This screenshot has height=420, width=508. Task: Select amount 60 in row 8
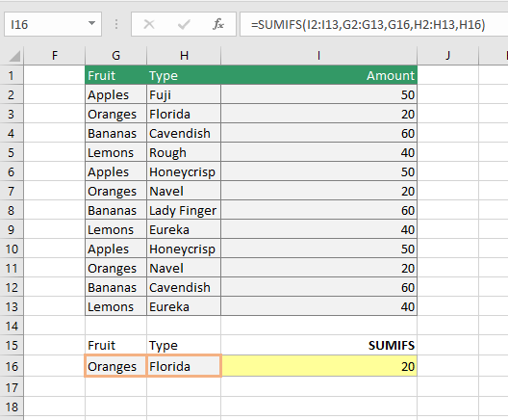pyautogui.click(x=318, y=211)
